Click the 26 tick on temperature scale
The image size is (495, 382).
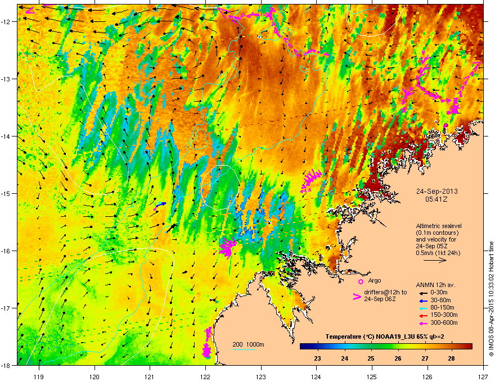tap(398, 358)
